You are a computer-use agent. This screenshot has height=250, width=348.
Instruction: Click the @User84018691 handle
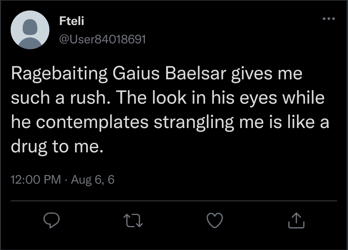(x=102, y=39)
